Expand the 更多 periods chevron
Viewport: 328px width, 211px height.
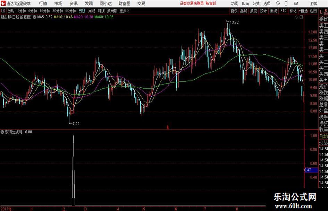(124, 11)
